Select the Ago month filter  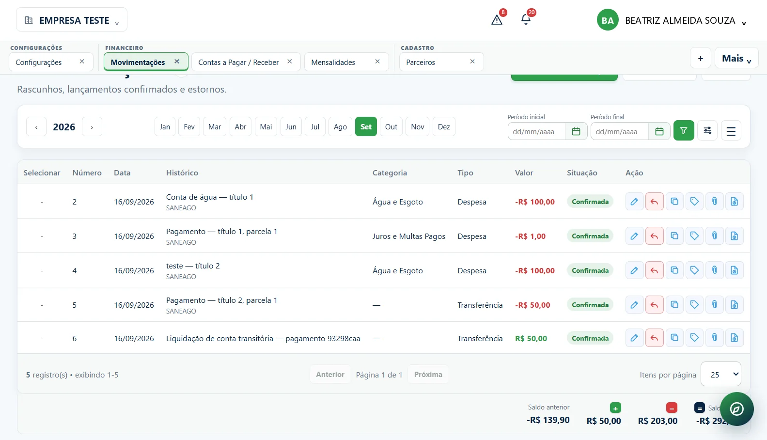tap(340, 127)
